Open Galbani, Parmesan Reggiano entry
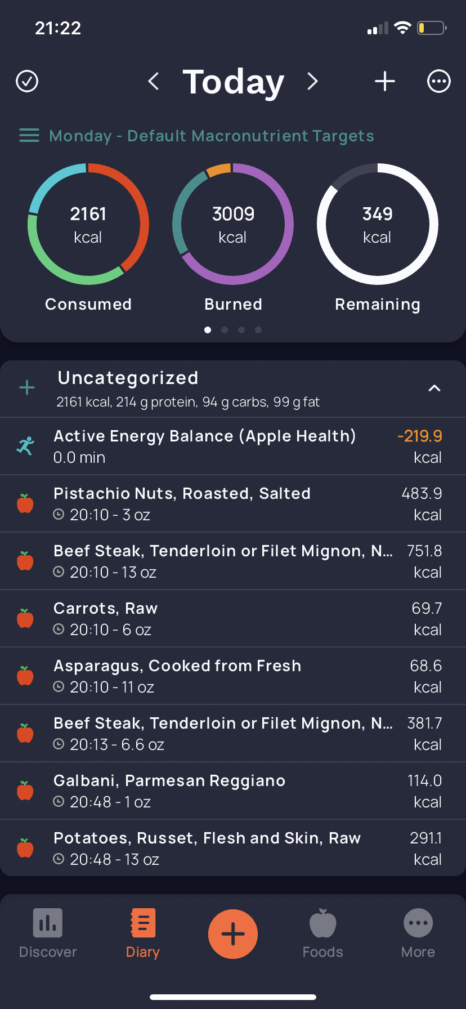466x1009 pixels. (233, 791)
